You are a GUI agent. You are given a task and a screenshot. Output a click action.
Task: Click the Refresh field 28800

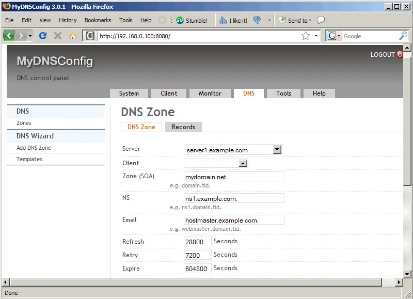(198, 241)
